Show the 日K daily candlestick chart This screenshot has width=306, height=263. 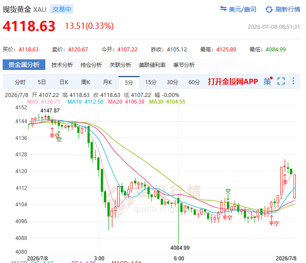pyautogui.click(x=64, y=82)
